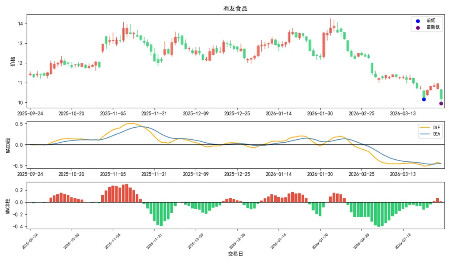Click price chart date label 2025-11-05
Screen dimensions: 450x262
(113, 114)
